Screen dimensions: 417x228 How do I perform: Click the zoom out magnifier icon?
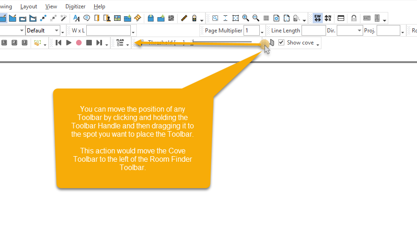(256, 18)
